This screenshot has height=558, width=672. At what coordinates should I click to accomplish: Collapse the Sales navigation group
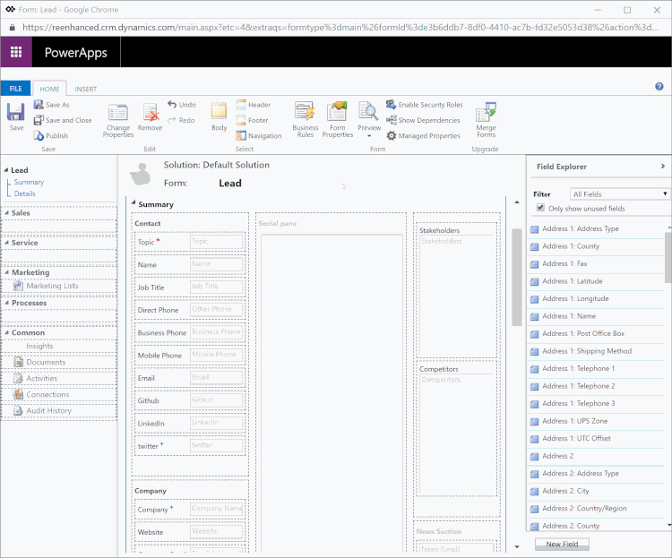[7, 212]
